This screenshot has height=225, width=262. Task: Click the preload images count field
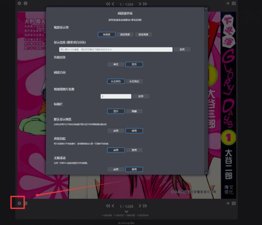116,96
